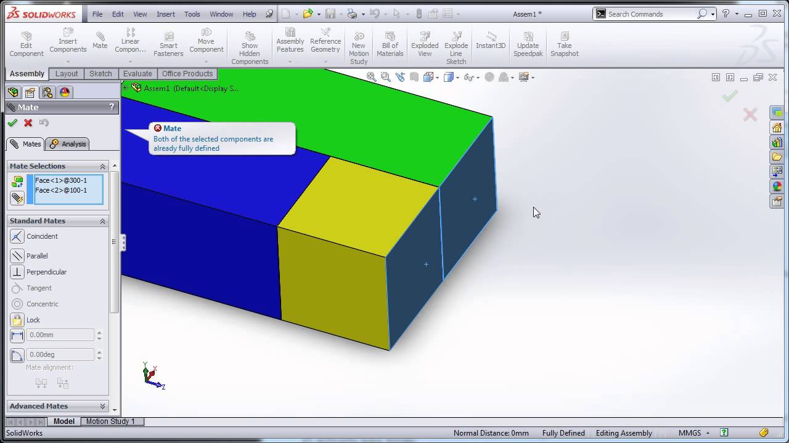Screen dimensions: 789x443
Task: Open the Tools menu
Action: pyautogui.click(x=192, y=14)
